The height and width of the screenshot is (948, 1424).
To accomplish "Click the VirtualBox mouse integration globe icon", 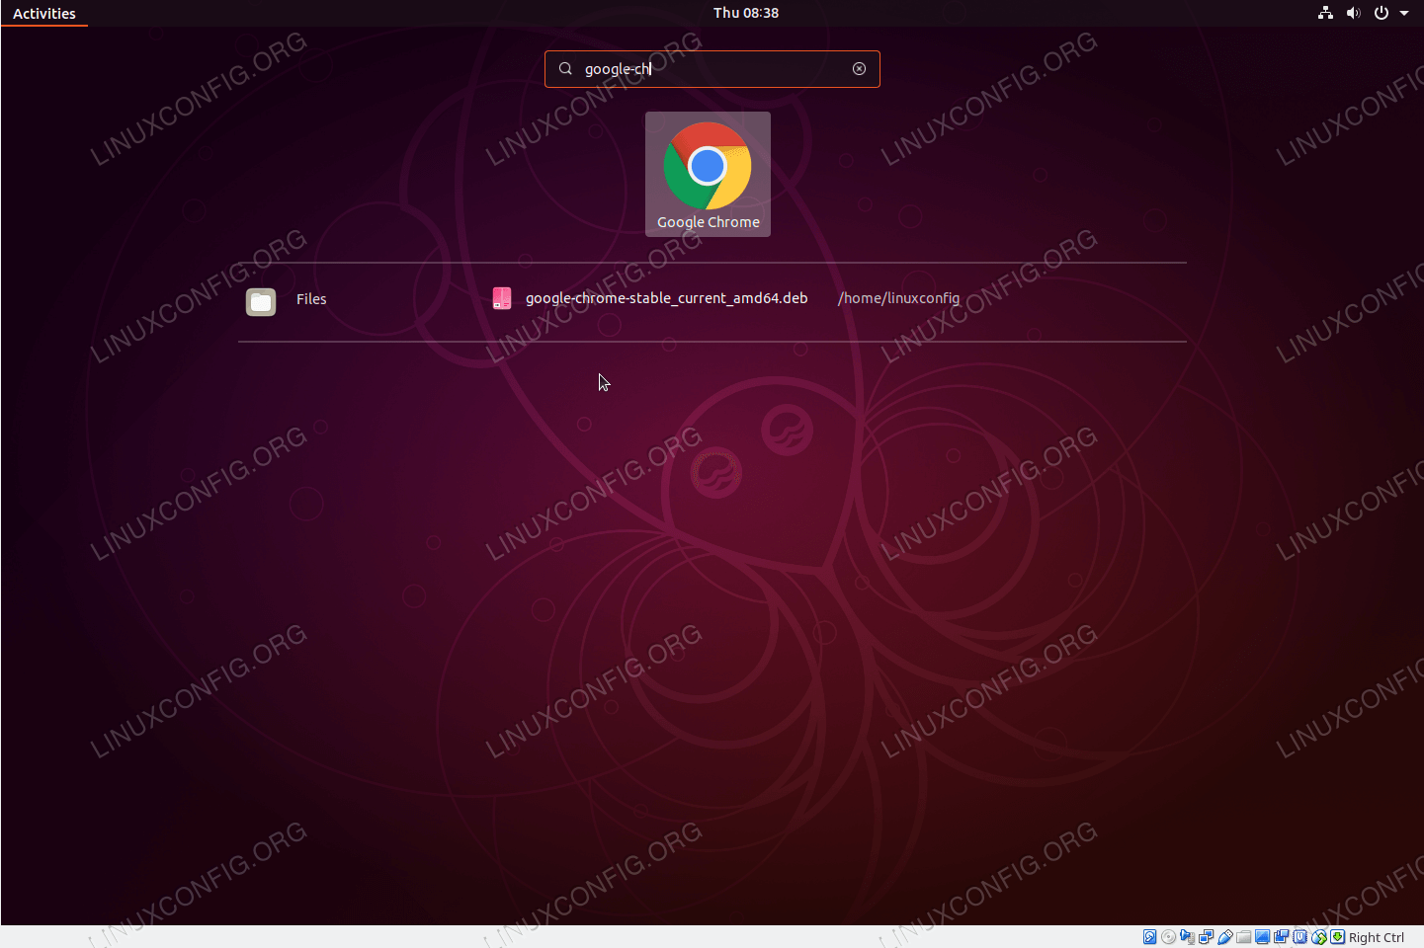I will point(1318,937).
